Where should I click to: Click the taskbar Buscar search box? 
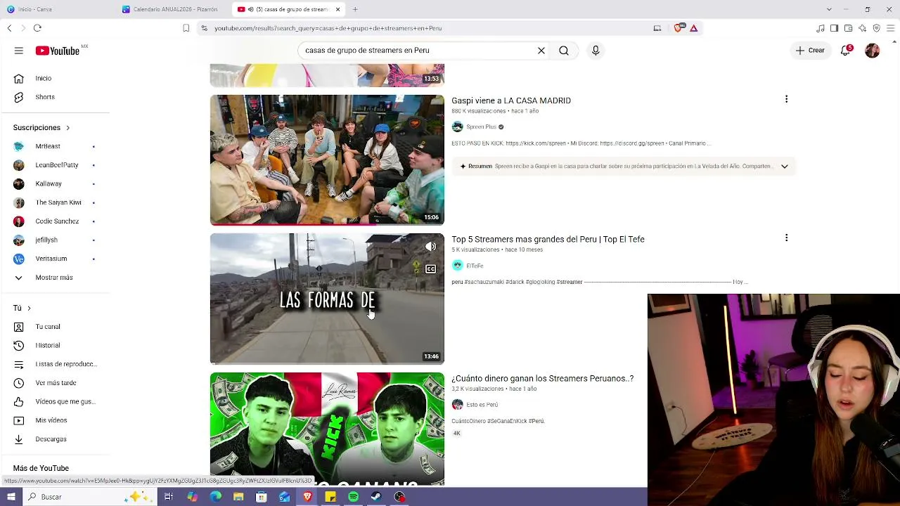coord(89,497)
